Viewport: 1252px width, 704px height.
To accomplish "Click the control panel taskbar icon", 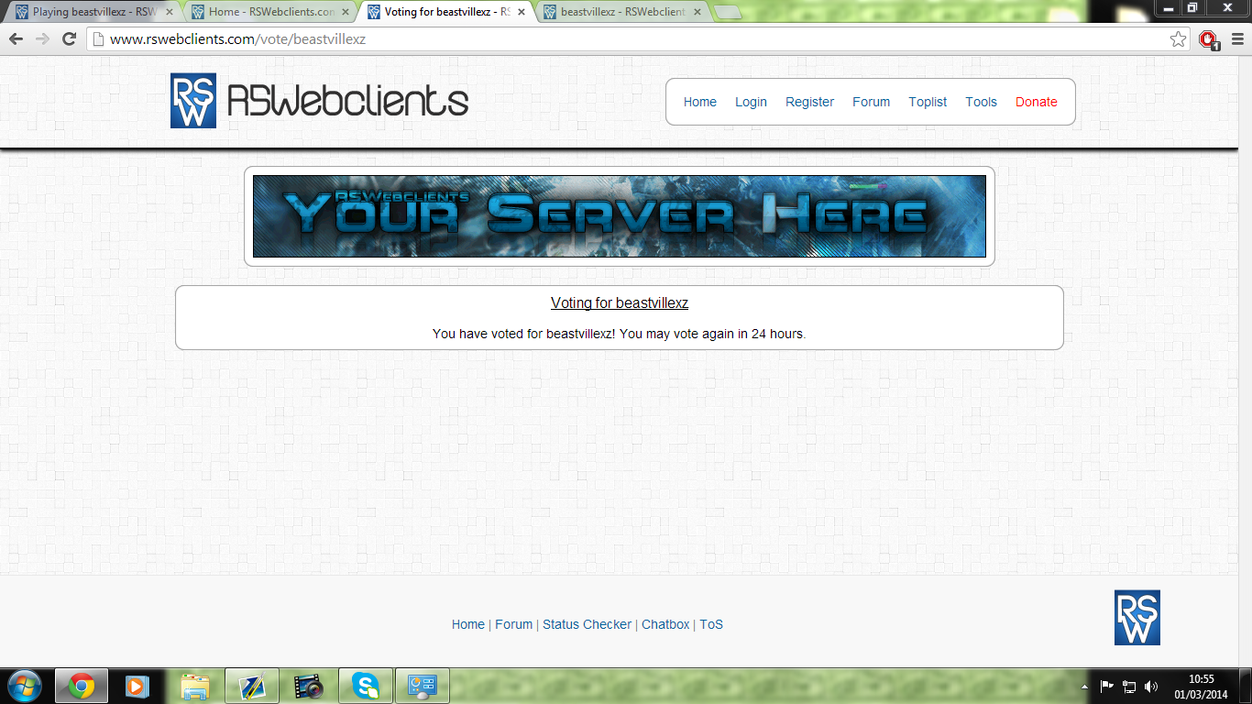I will click(423, 686).
